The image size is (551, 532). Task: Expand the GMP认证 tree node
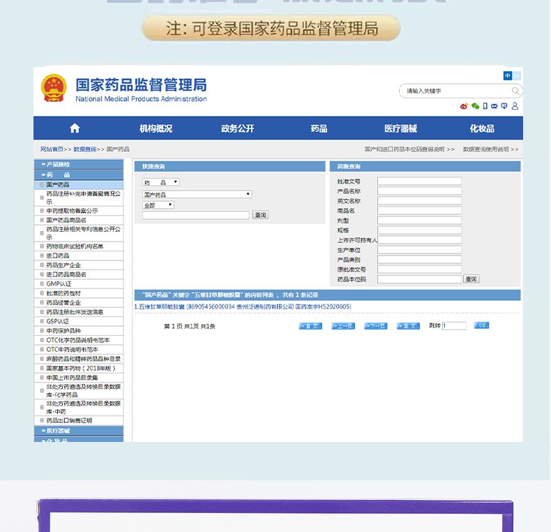tap(41, 283)
